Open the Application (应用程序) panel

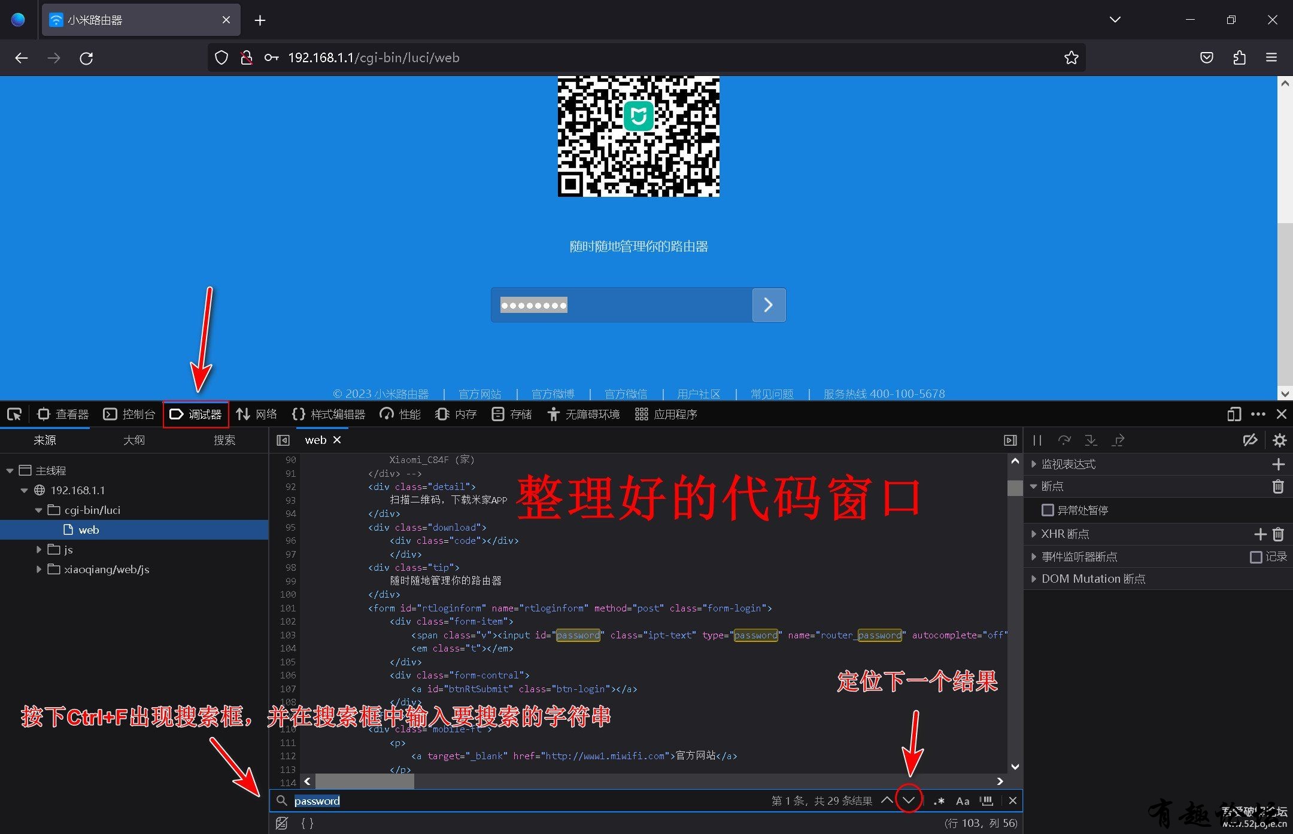(666, 414)
